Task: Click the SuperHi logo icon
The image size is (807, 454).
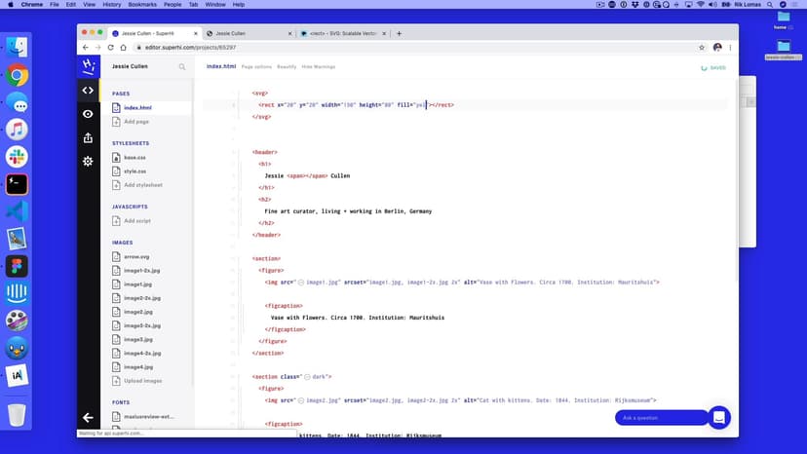Action: click(88, 65)
